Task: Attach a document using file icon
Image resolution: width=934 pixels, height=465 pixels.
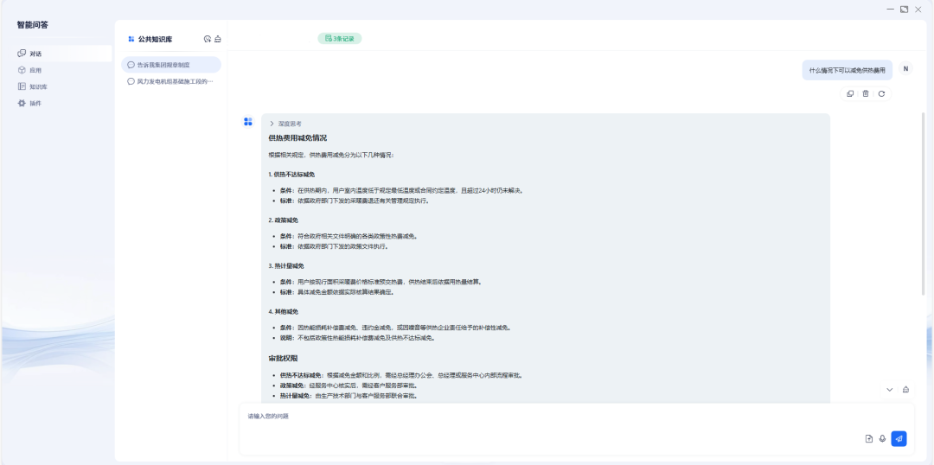Action: (x=868, y=438)
